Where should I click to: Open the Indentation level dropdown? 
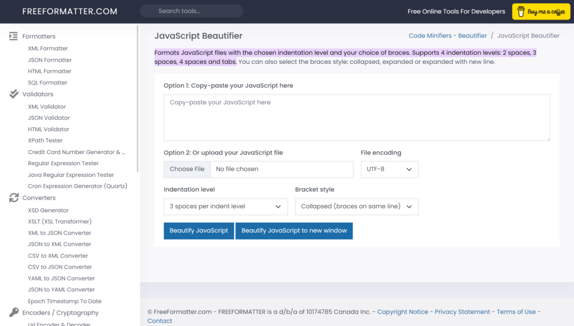(225, 206)
